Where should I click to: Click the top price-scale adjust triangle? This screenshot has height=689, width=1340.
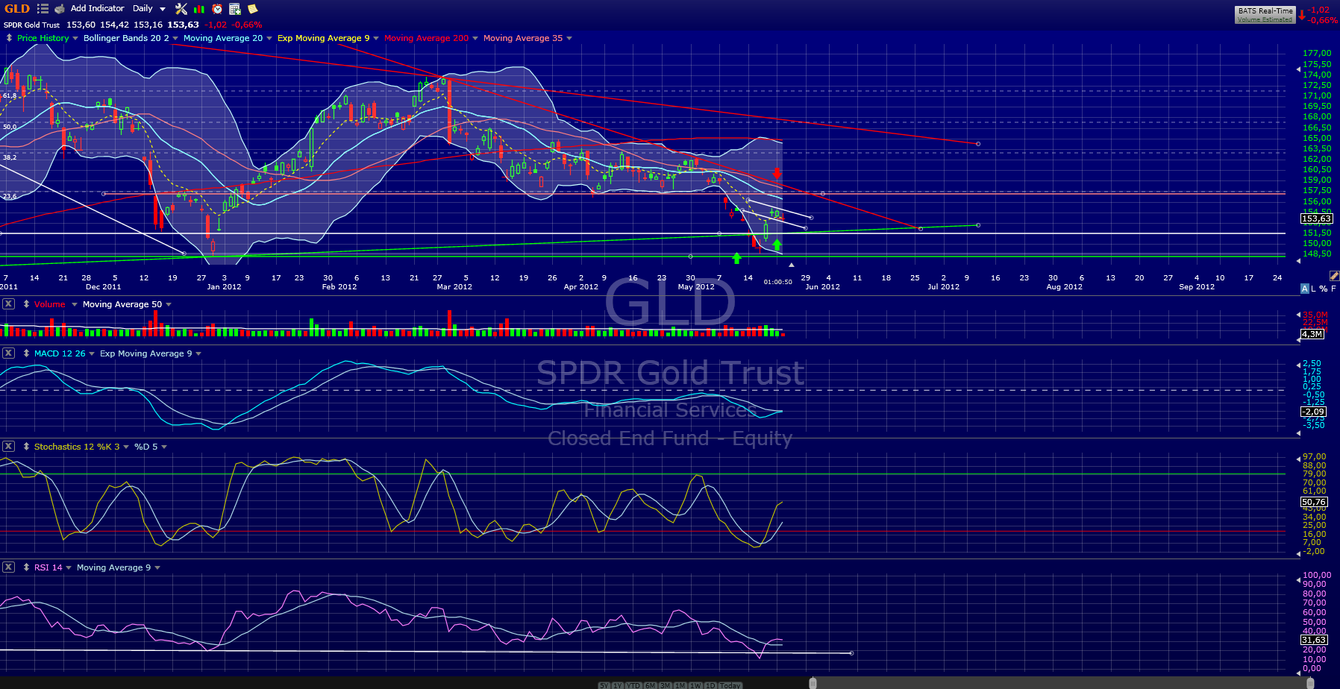pyautogui.click(x=1298, y=69)
